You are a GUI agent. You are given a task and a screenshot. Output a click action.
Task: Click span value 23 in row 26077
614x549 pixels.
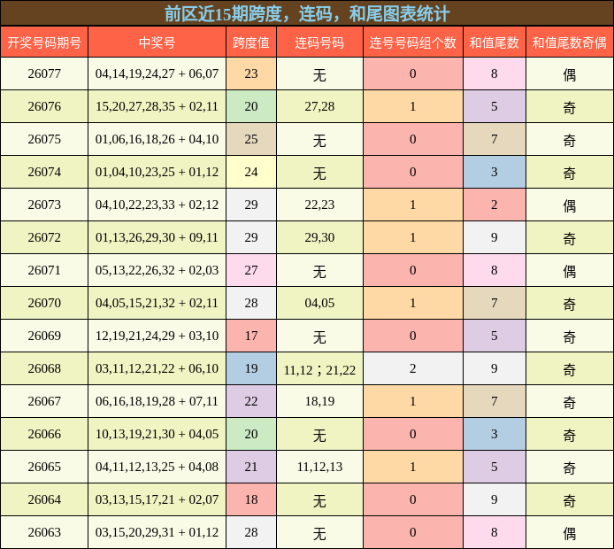click(251, 73)
